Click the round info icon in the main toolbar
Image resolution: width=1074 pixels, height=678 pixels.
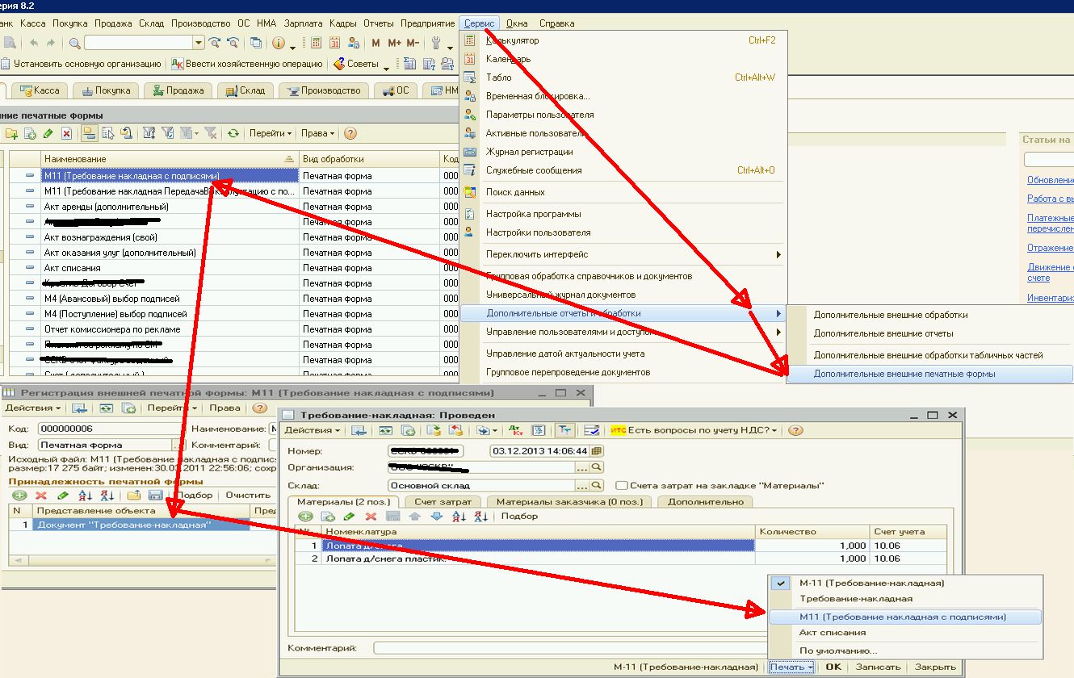coord(279,43)
